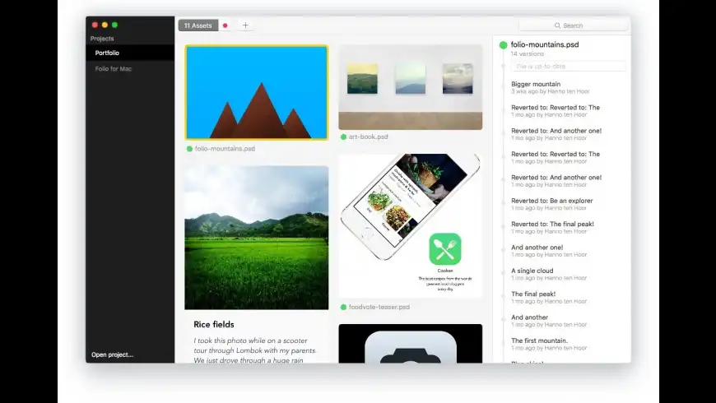Click the search magnifier icon
716x403 pixels.
point(557,25)
